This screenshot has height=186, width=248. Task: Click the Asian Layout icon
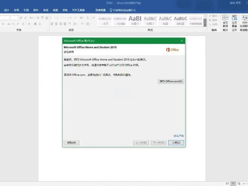(x=81, y=18)
